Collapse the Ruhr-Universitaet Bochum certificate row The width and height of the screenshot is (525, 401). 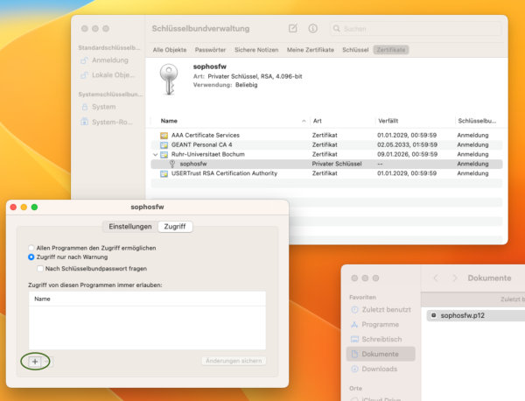(x=155, y=154)
